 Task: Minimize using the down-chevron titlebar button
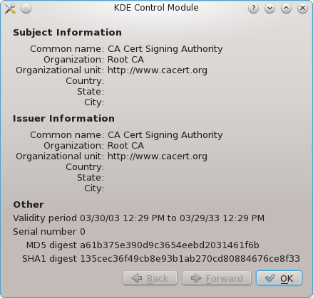click(270, 9)
